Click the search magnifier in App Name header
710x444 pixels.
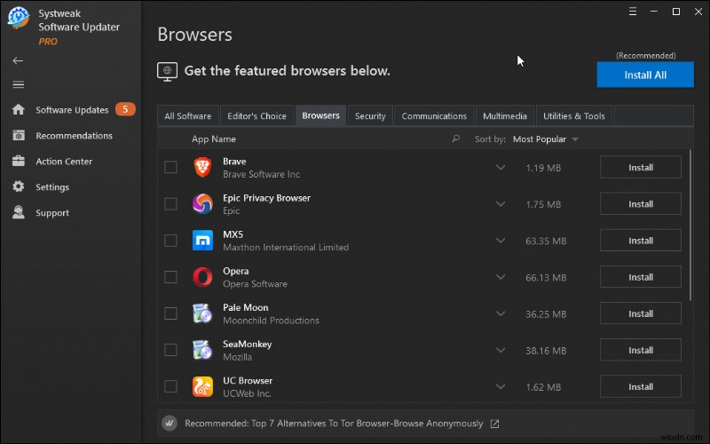pos(455,139)
